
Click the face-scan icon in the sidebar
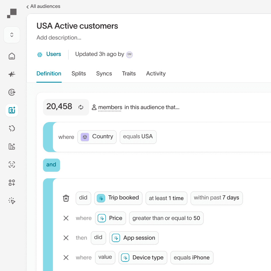[x=12, y=165]
